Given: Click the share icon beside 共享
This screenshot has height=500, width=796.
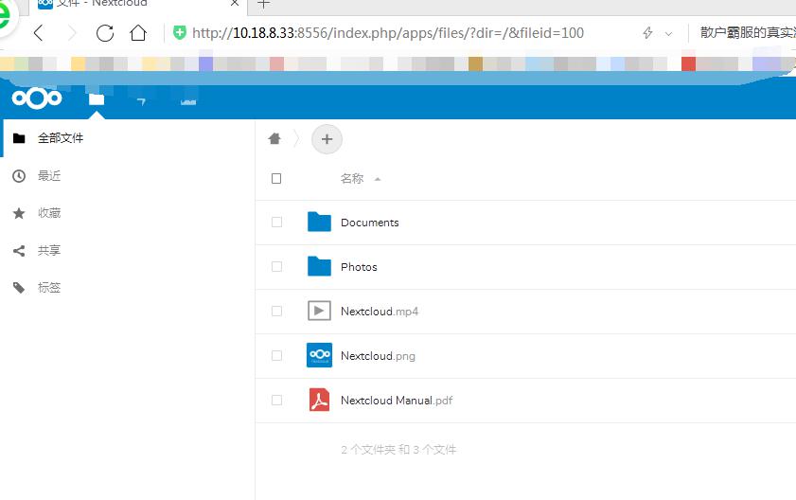Looking at the screenshot, I should point(19,251).
